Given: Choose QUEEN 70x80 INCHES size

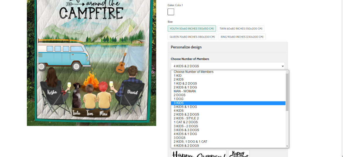Looking at the screenshot, I should (x=192, y=37).
